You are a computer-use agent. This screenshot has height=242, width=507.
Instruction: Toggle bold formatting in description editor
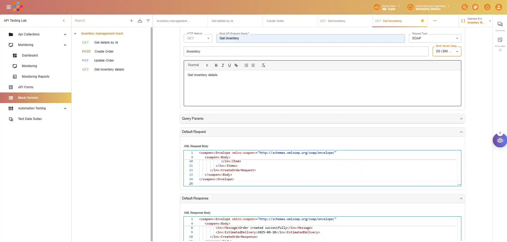pyautogui.click(x=216, y=65)
